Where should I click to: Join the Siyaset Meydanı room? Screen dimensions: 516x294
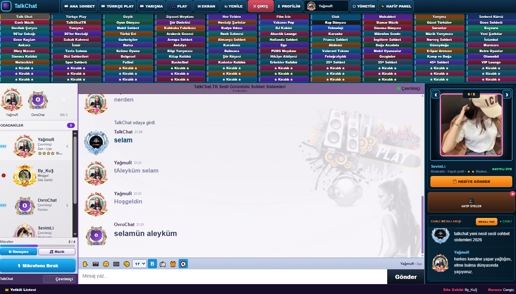click(x=180, y=16)
